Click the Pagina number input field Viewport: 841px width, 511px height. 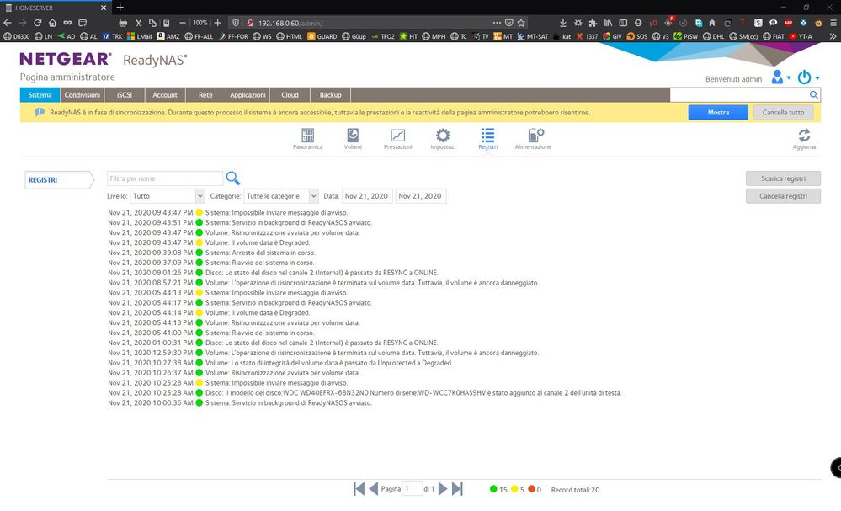(411, 488)
